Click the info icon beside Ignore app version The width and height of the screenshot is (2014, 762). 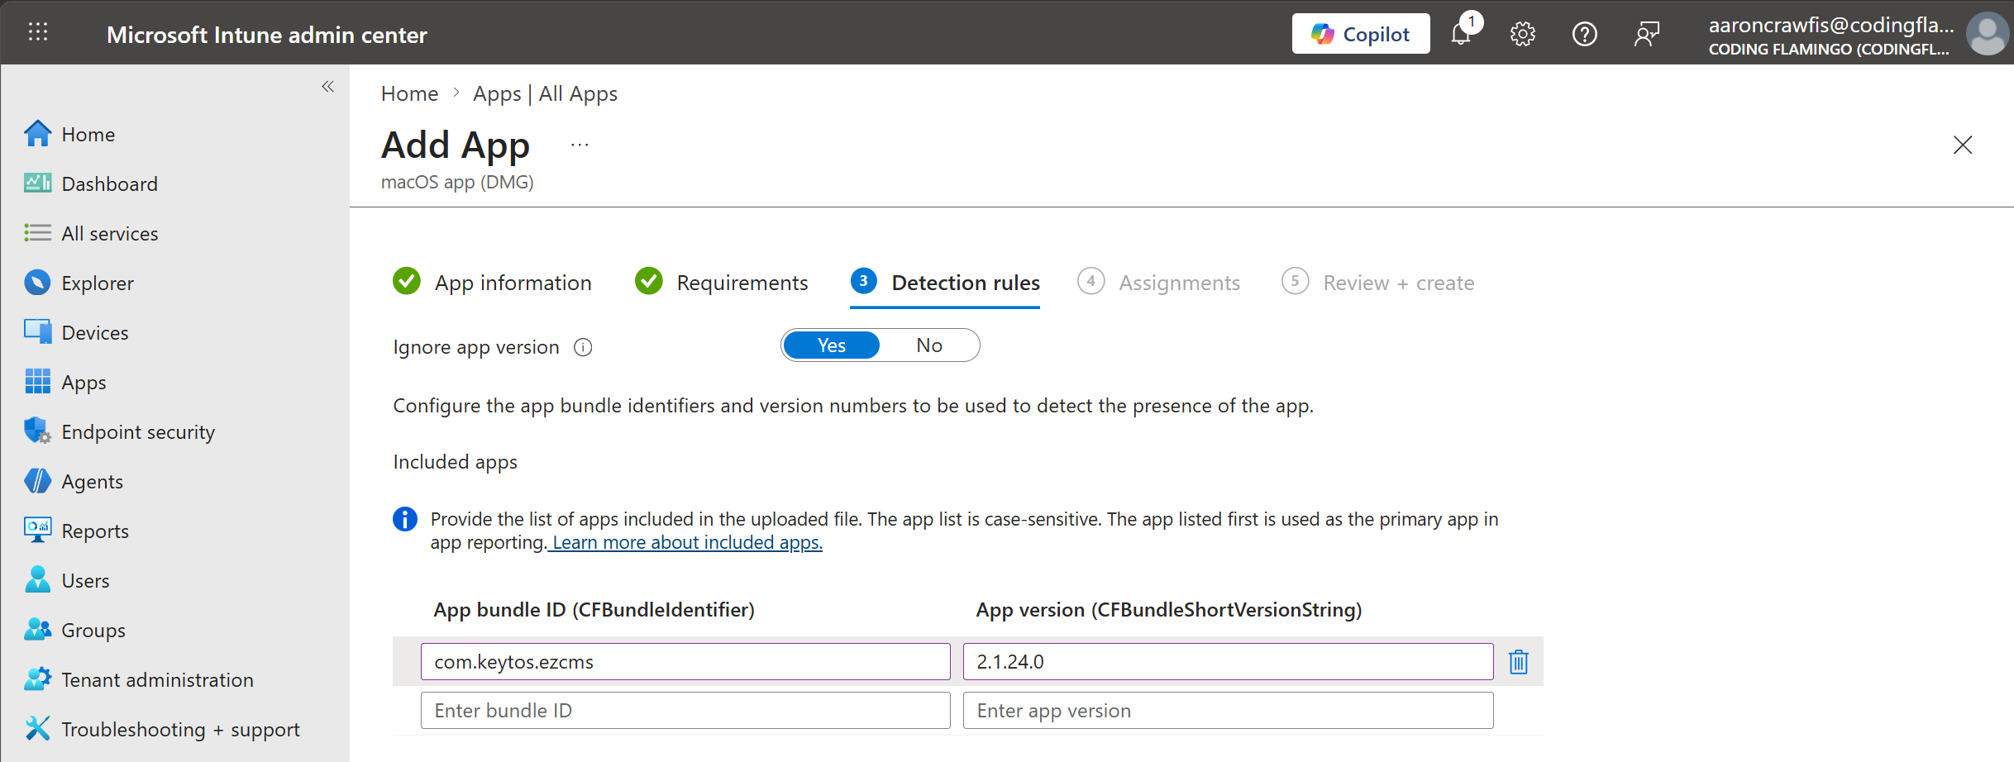coord(583,347)
